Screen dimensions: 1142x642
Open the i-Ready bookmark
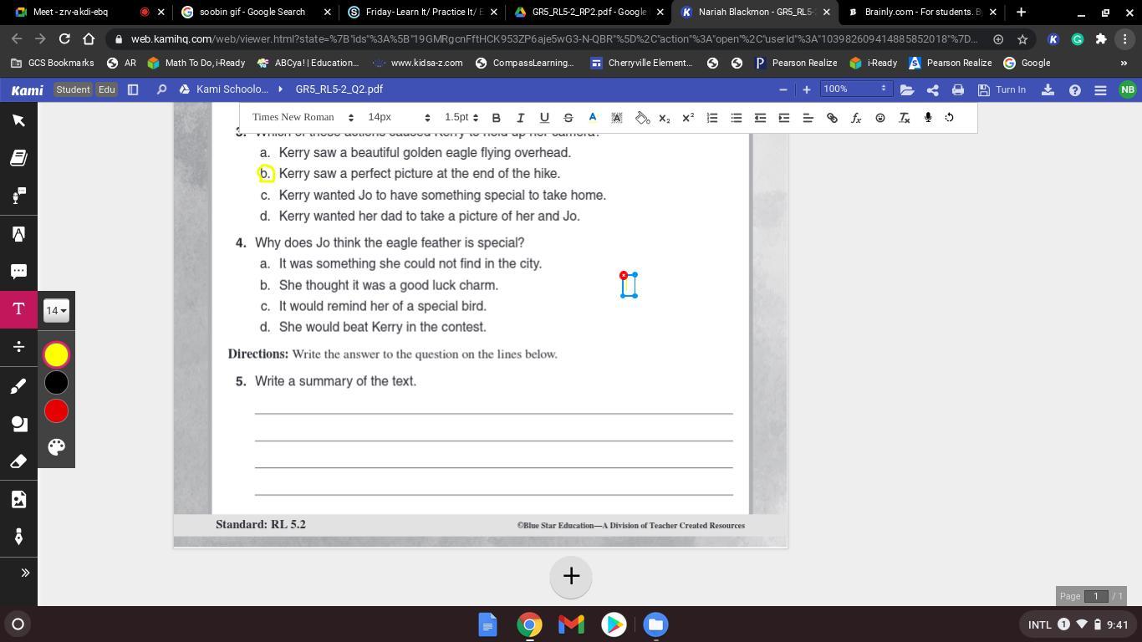point(873,63)
